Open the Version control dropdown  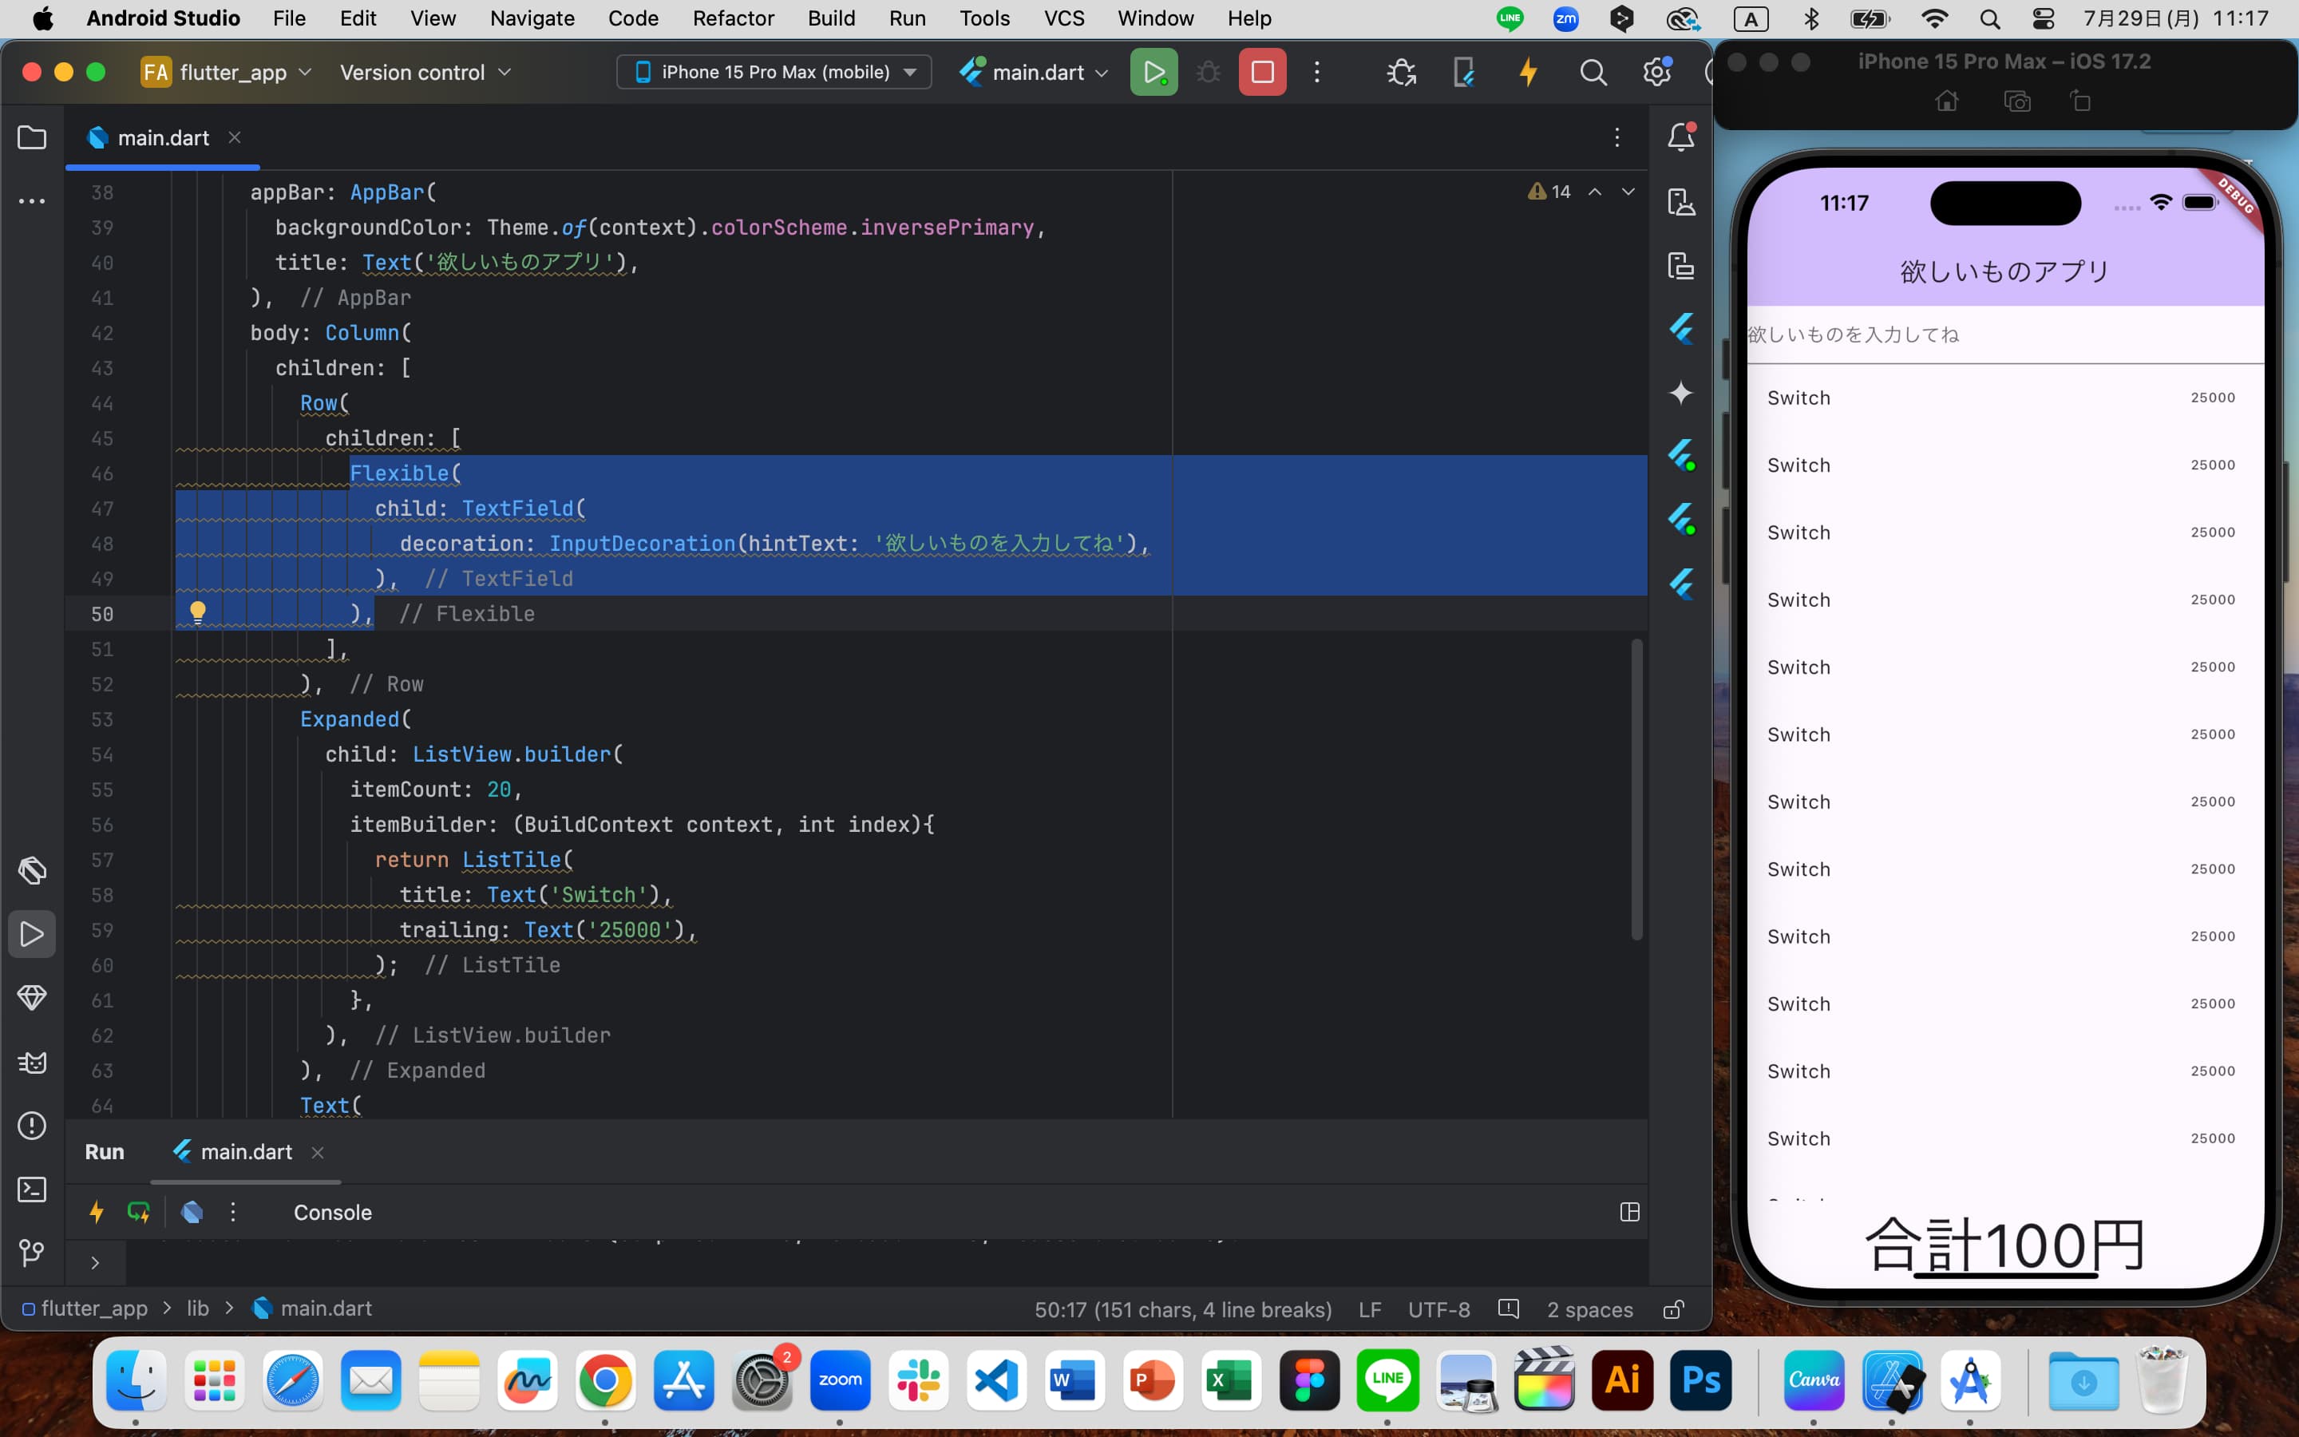click(x=425, y=72)
